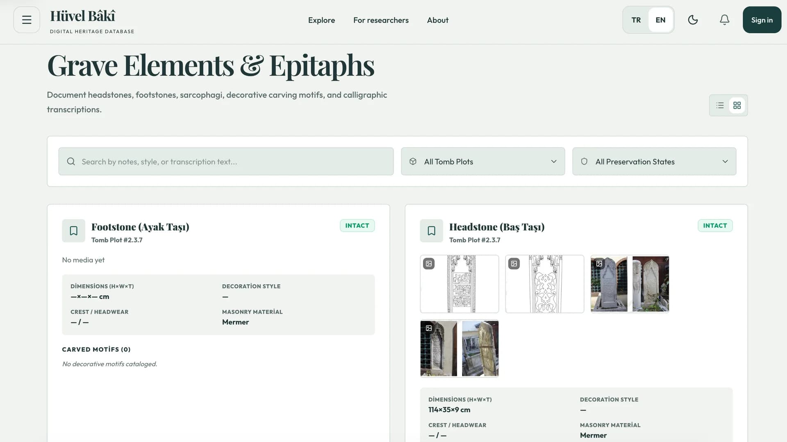The height and width of the screenshot is (442, 787).
Task: Click image badge on second ornament drawing
Action: (514, 264)
